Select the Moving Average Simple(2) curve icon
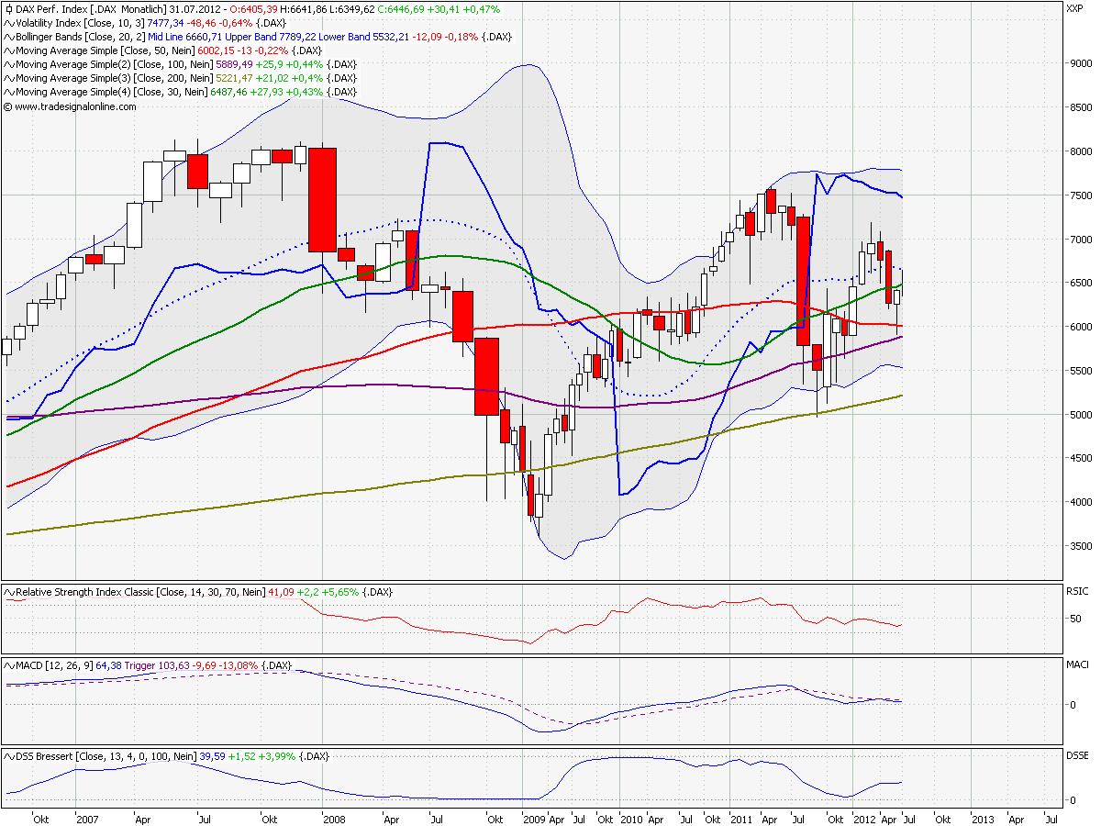Viewport: 1101px width, 826px height. point(9,64)
